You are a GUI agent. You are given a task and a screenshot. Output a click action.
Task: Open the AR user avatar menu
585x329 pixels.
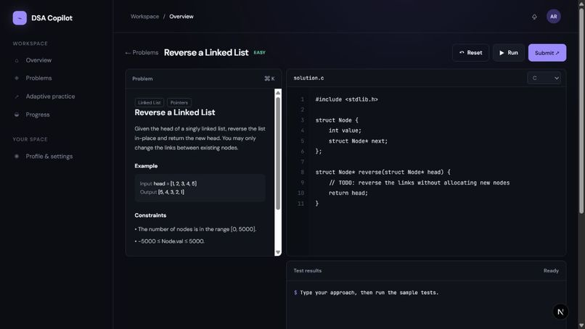553,17
